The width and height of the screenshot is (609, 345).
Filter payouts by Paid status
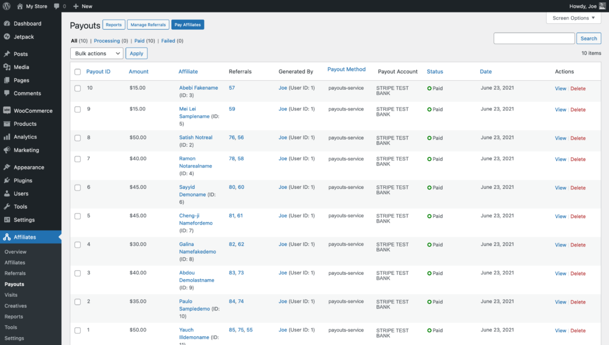(x=139, y=41)
